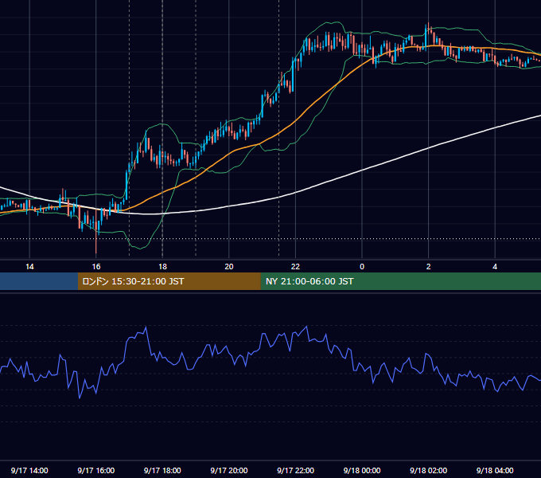Click the 9/17 18:00 date label
This screenshot has height=478, width=541.
pos(162,470)
